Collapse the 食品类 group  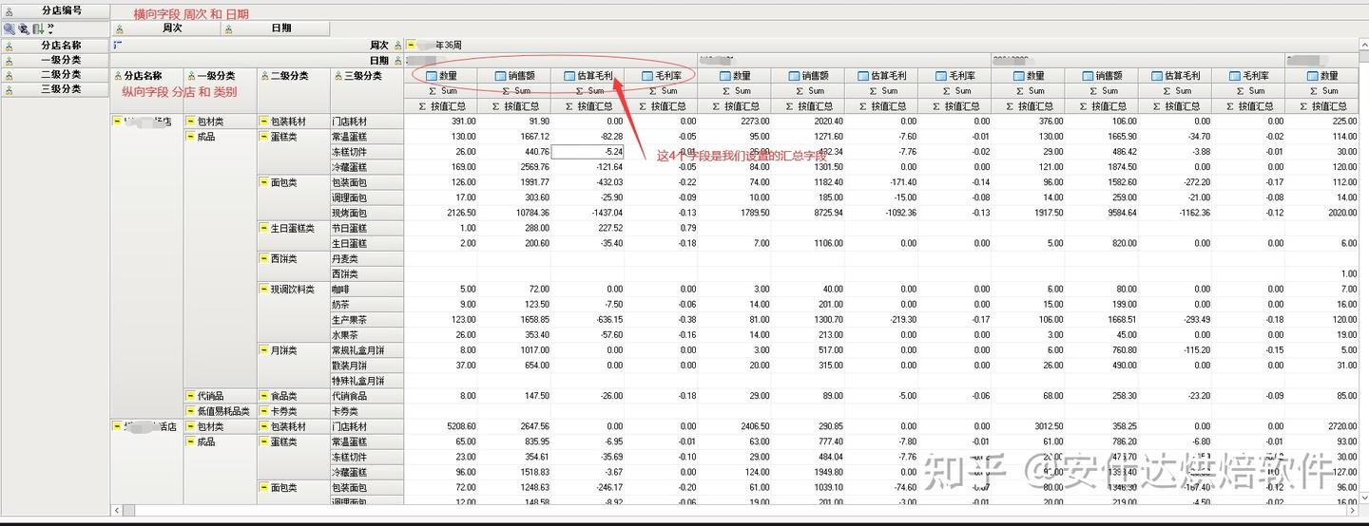pos(263,395)
